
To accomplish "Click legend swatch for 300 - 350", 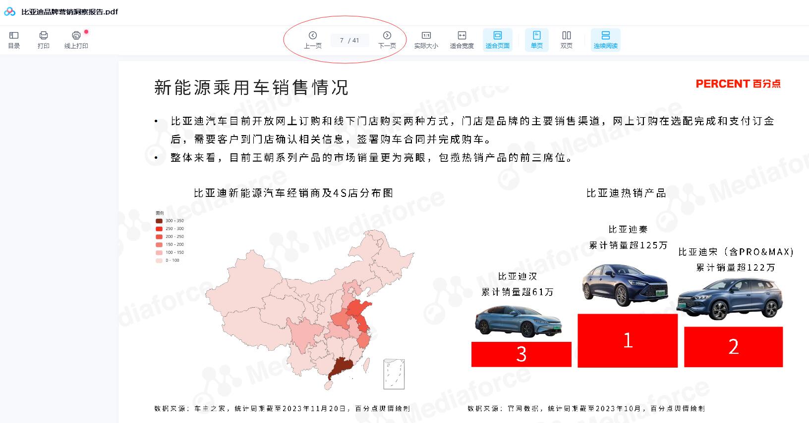I will pos(159,221).
